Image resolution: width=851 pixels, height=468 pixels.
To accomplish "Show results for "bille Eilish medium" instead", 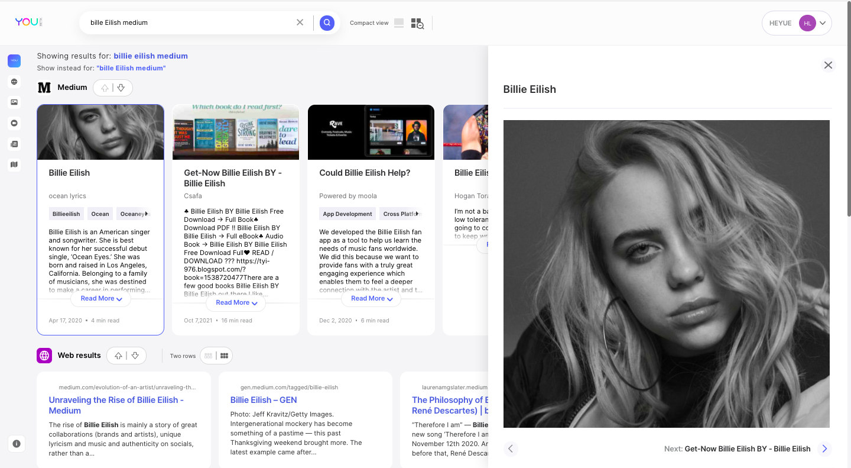I will point(131,68).
